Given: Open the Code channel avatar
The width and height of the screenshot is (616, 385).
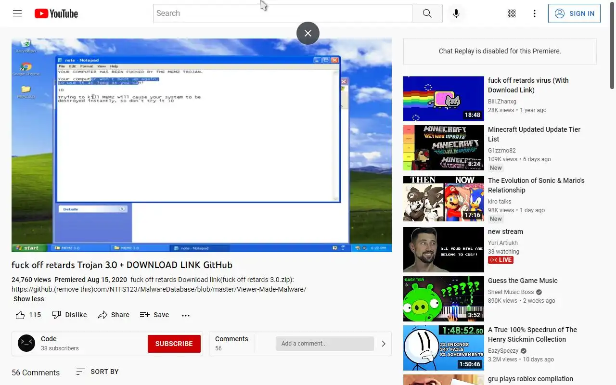Looking at the screenshot, I should (26, 343).
